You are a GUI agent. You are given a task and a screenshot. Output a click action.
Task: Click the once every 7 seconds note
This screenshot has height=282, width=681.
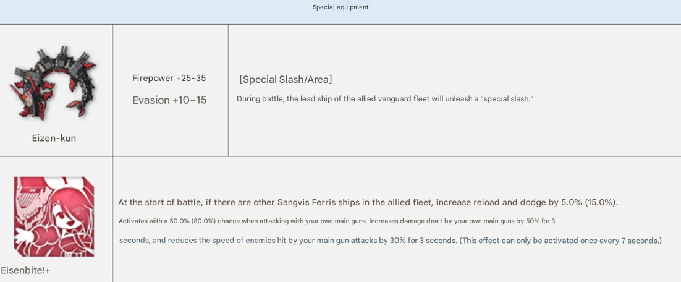(560, 241)
